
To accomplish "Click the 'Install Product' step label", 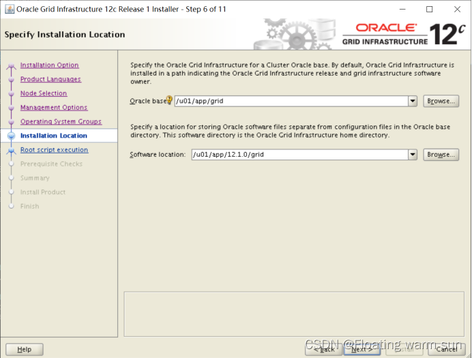I will (43, 192).
